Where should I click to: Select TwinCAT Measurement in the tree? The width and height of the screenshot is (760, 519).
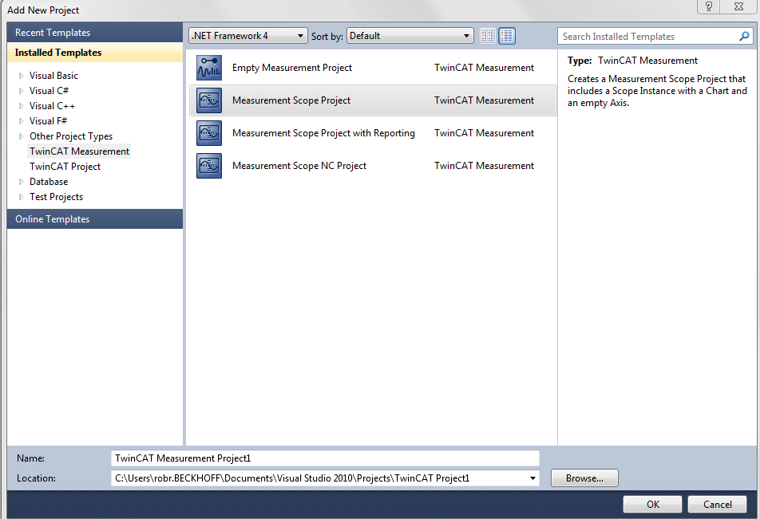[x=80, y=151]
